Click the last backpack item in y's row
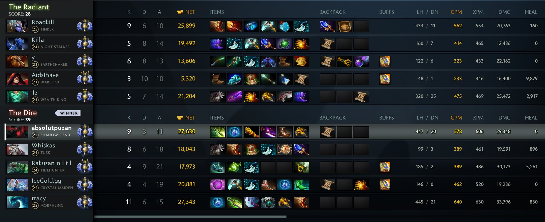545x222 pixels. (x=361, y=61)
